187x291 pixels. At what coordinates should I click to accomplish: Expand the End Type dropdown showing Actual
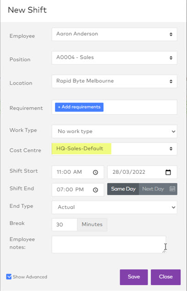pos(114,207)
